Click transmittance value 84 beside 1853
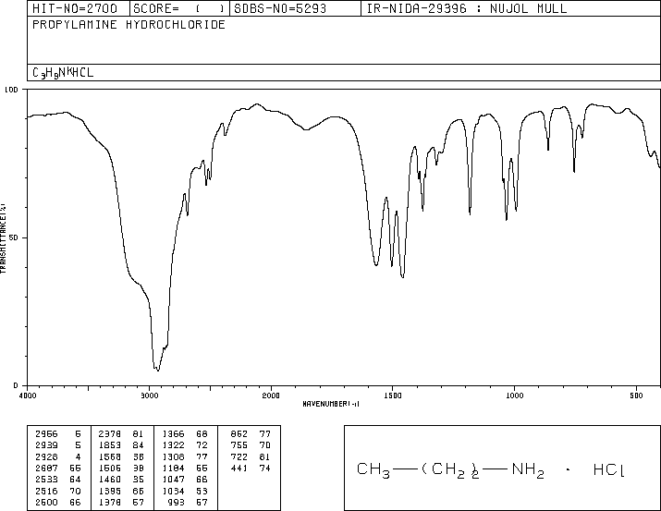The image size is (661, 511). coord(138,445)
